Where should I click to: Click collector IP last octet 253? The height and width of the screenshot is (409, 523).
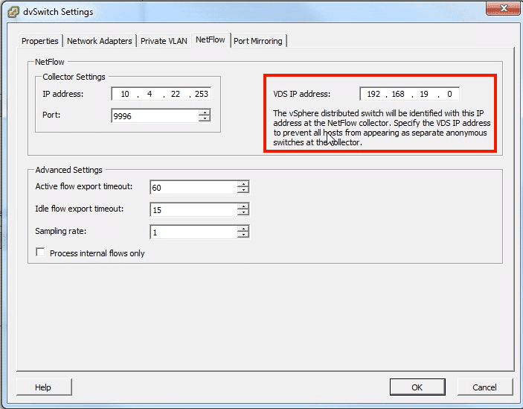click(x=201, y=94)
